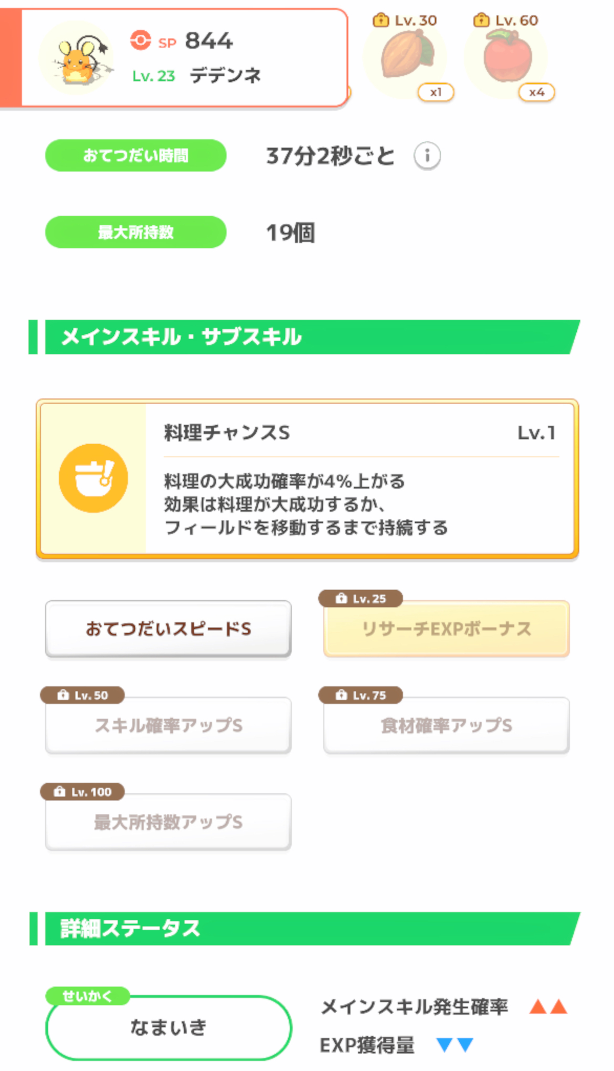Open the スキル確率アップS sub skill
This screenshot has width=614, height=1071.
click(x=168, y=726)
